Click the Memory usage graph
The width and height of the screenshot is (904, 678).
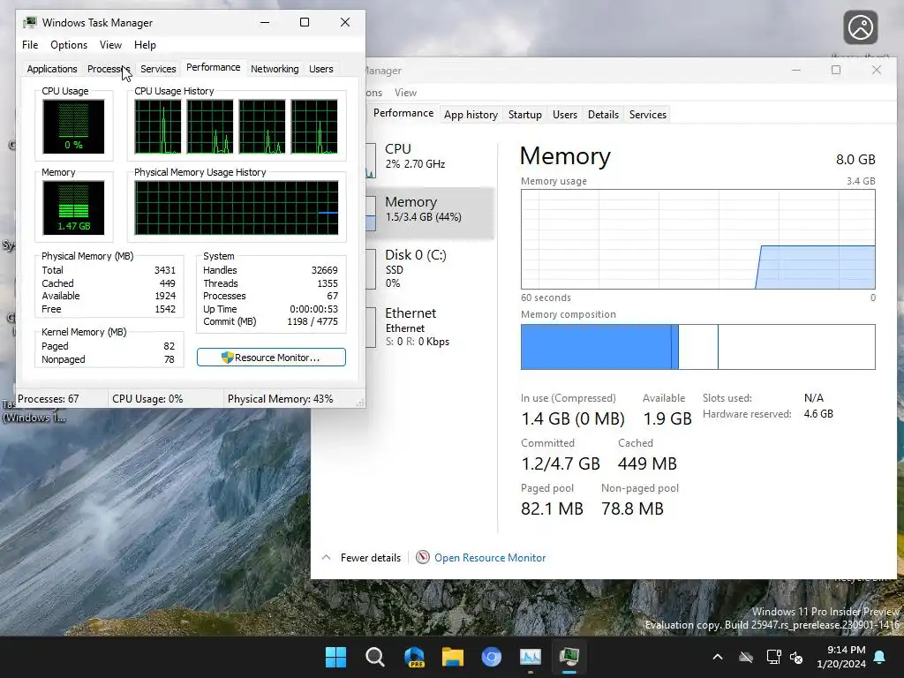coord(697,239)
